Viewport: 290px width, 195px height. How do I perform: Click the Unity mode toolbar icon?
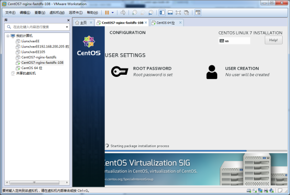pyautogui.click(x=187, y=13)
